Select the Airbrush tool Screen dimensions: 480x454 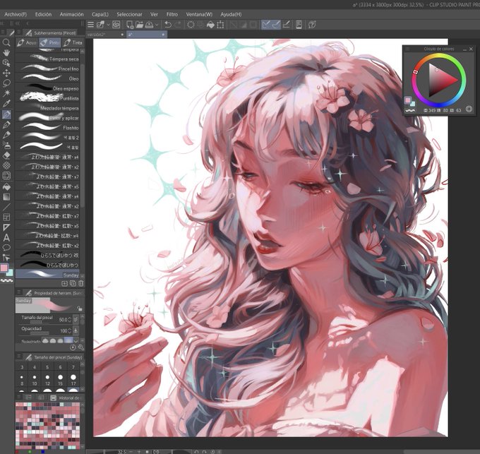pos(6,145)
